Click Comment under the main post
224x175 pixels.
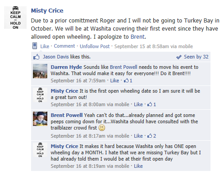[x=64, y=46]
